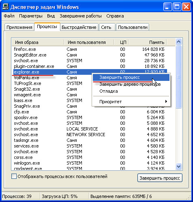Close the Task Manager window
The height and width of the screenshot is (202, 193).
[186, 7]
